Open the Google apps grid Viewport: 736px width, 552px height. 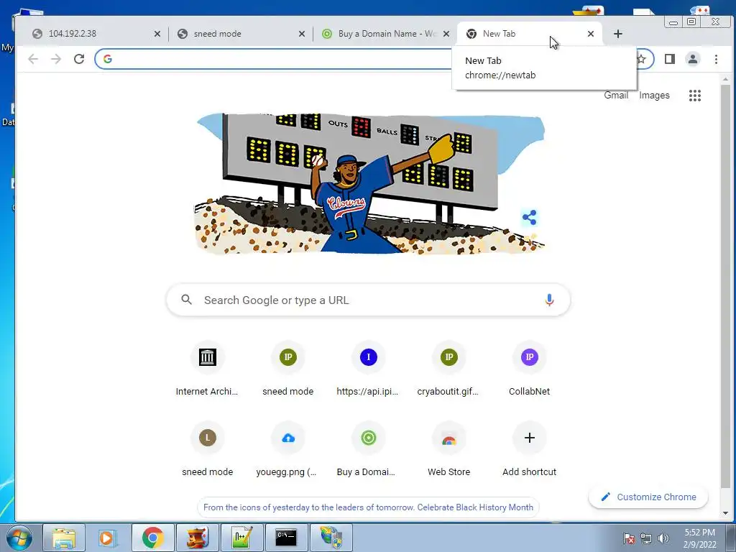pyautogui.click(x=695, y=96)
